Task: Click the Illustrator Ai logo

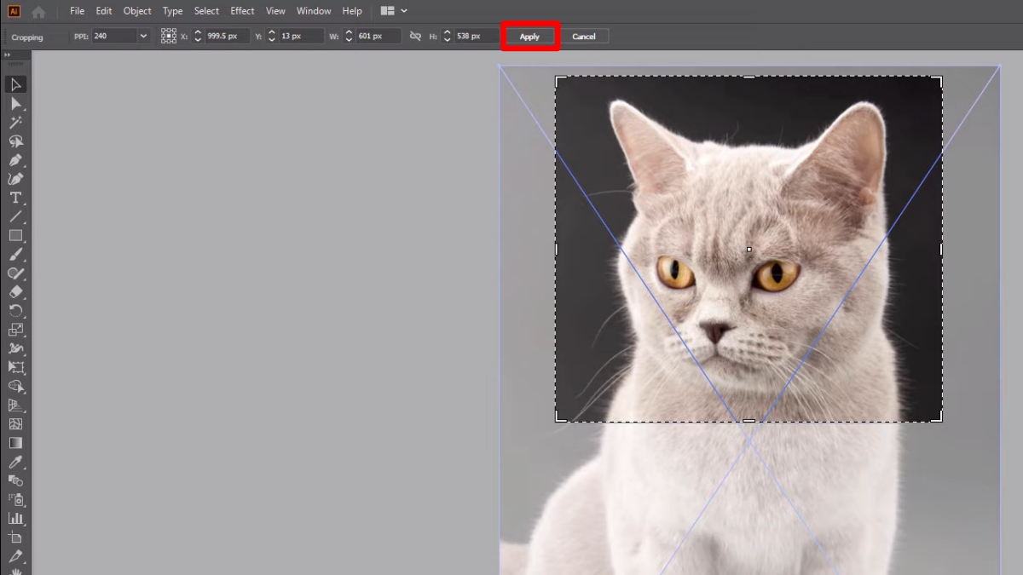Action: [14, 11]
